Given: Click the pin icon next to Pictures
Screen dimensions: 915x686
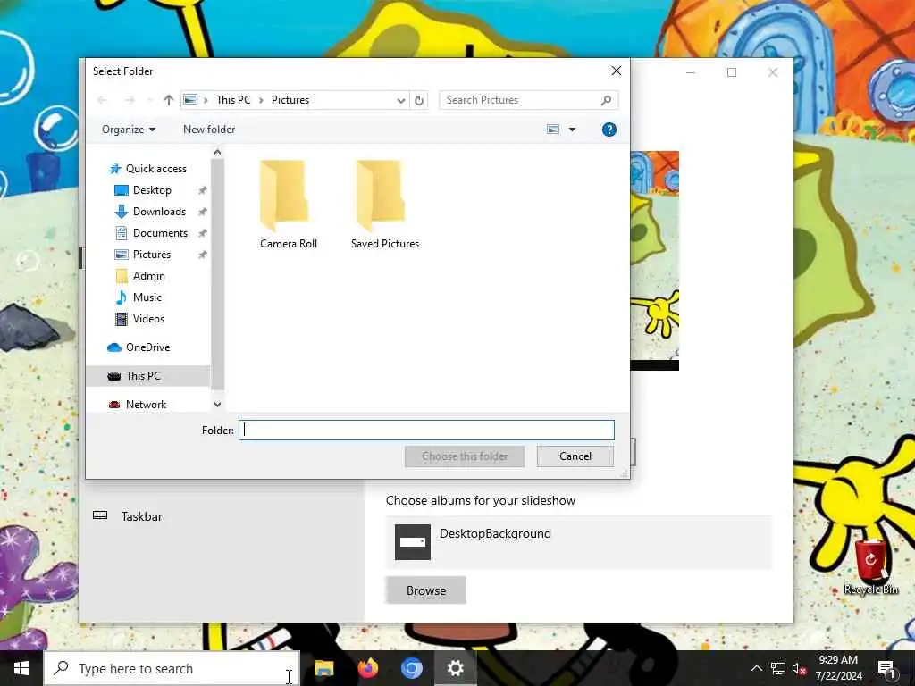Looking at the screenshot, I should coord(203,255).
